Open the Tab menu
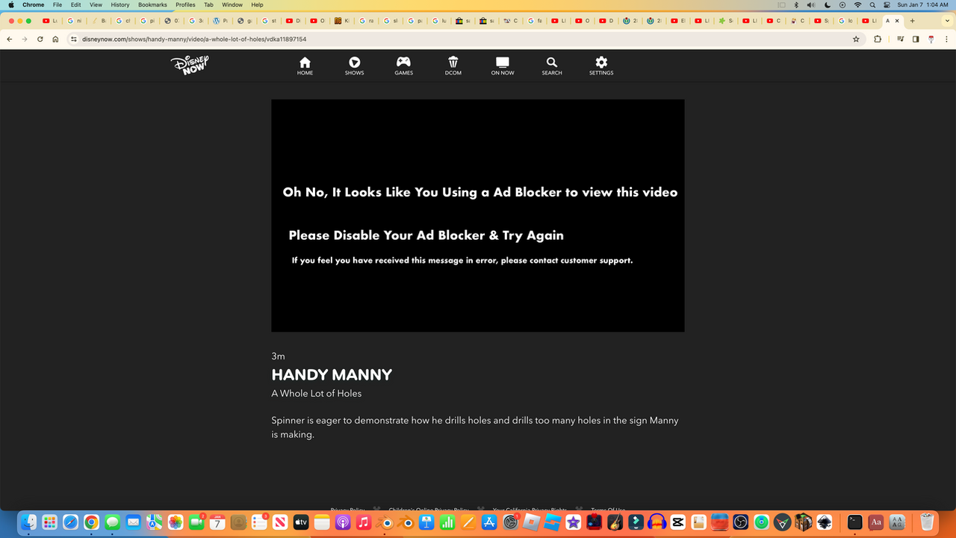956x538 pixels. (208, 4)
